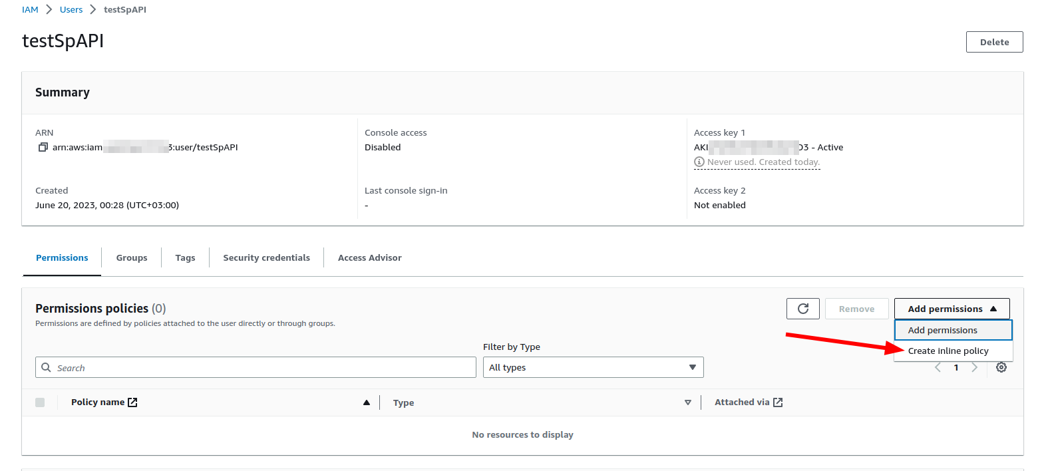The image size is (1040, 471).
Task: Focus the policy Search input field
Action: [256, 367]
